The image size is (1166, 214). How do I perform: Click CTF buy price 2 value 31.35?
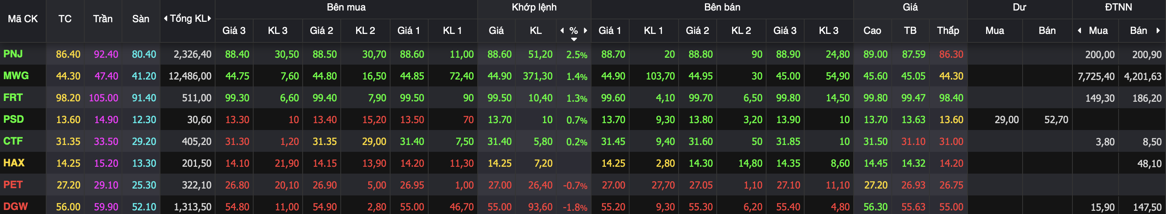point(325,142)
